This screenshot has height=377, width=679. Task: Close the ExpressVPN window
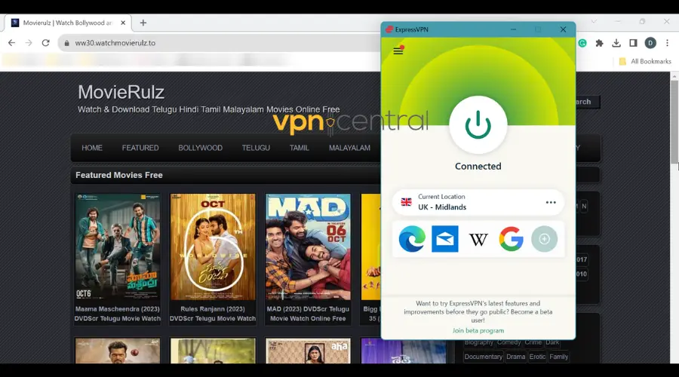[x=563, y=29]
